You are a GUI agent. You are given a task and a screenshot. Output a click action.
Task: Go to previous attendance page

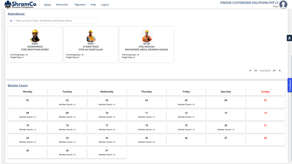(x=255, y=71)
